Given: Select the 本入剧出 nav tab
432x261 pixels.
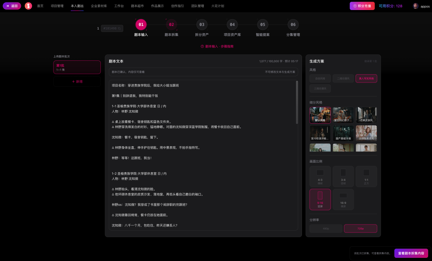Looking at the screenshot, I should point(77,6).
